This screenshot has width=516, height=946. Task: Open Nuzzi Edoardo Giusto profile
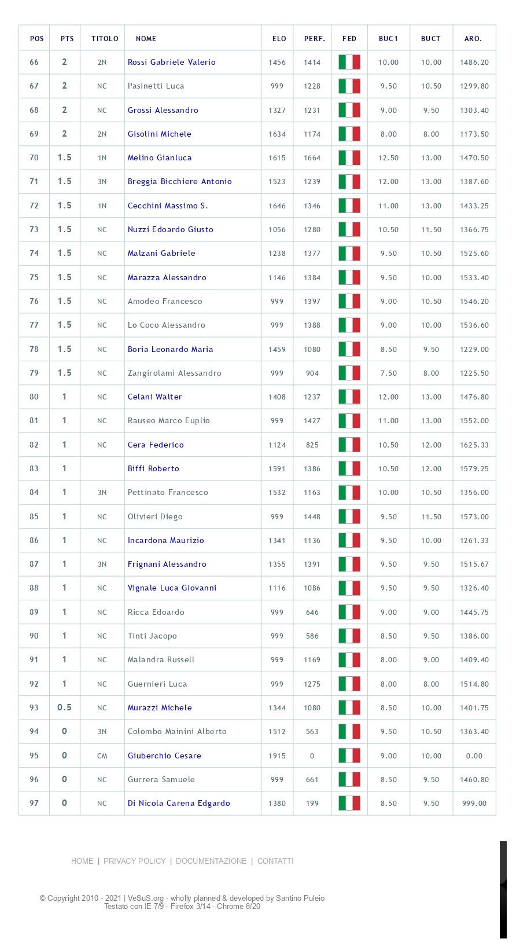click(170, 229)
